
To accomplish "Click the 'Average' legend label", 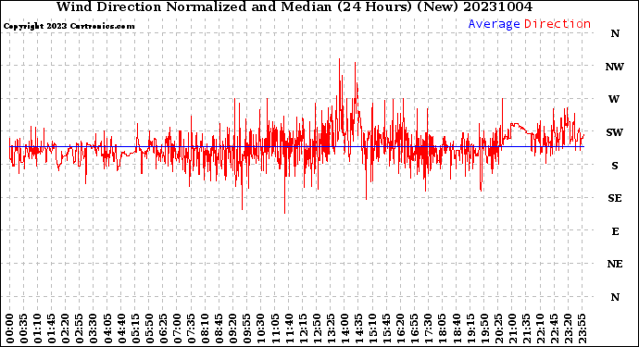I will point(494,24).
